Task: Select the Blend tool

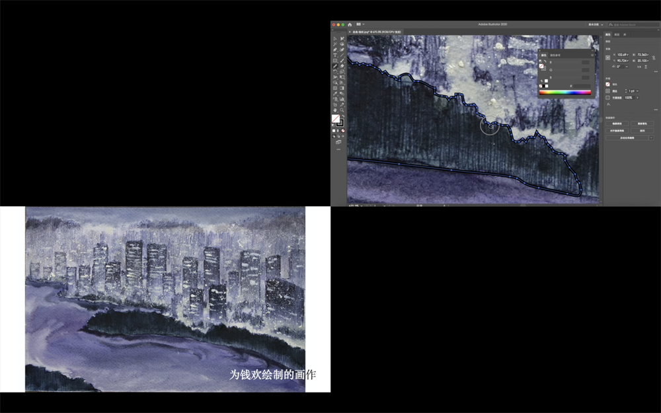Action: pyautogui.click(x=342, y=94)
